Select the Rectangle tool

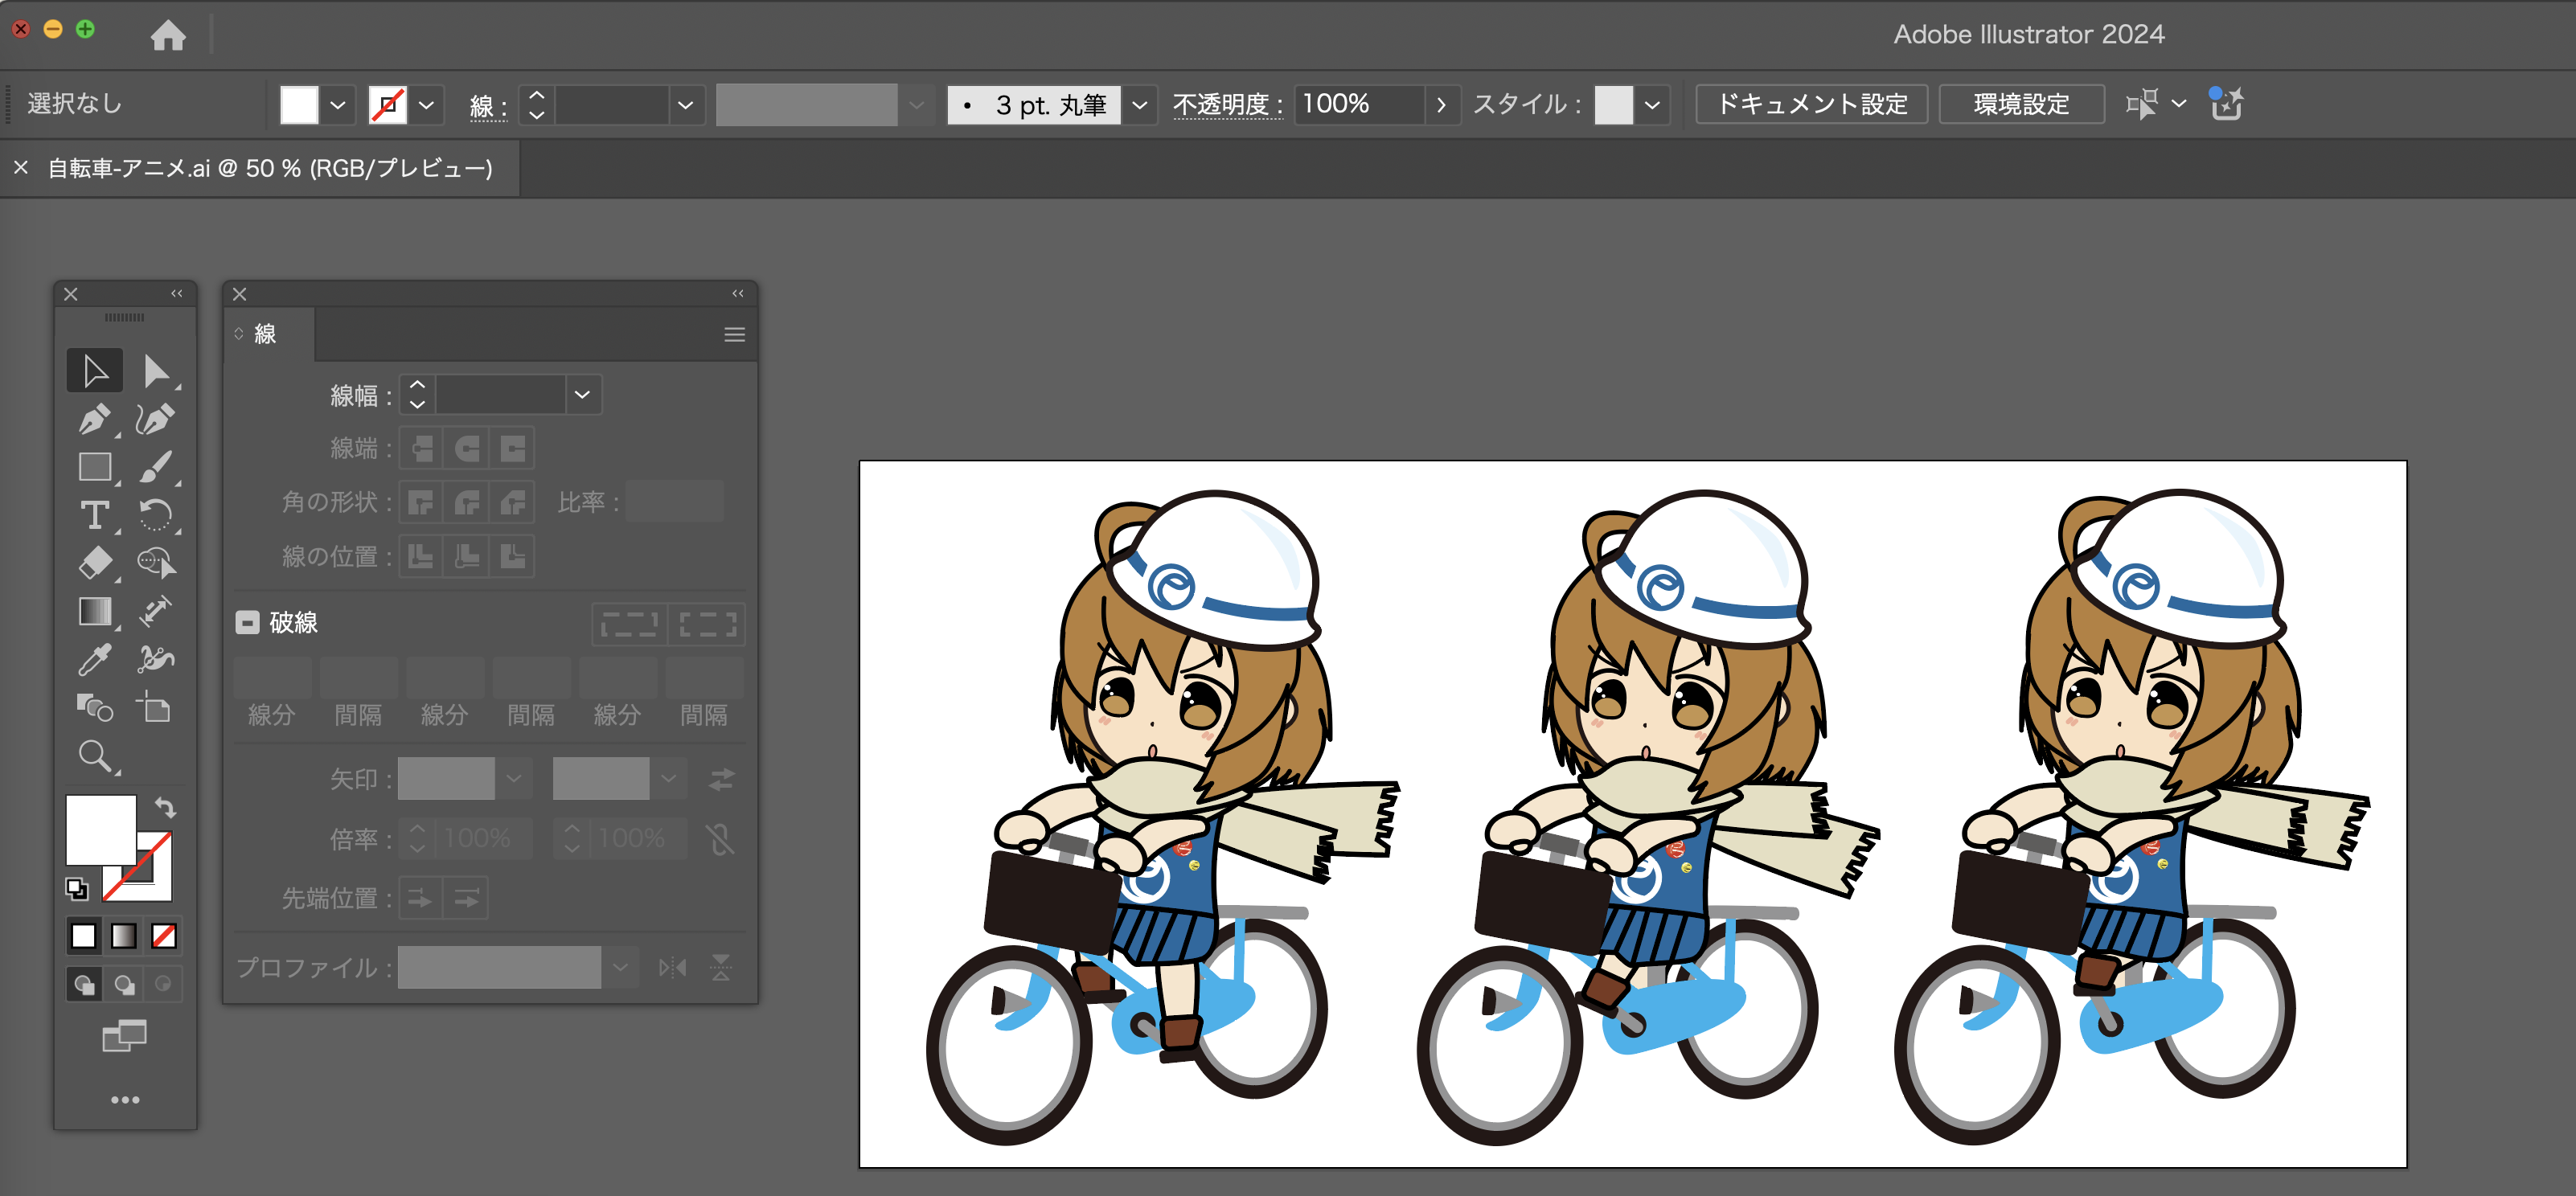95,467
